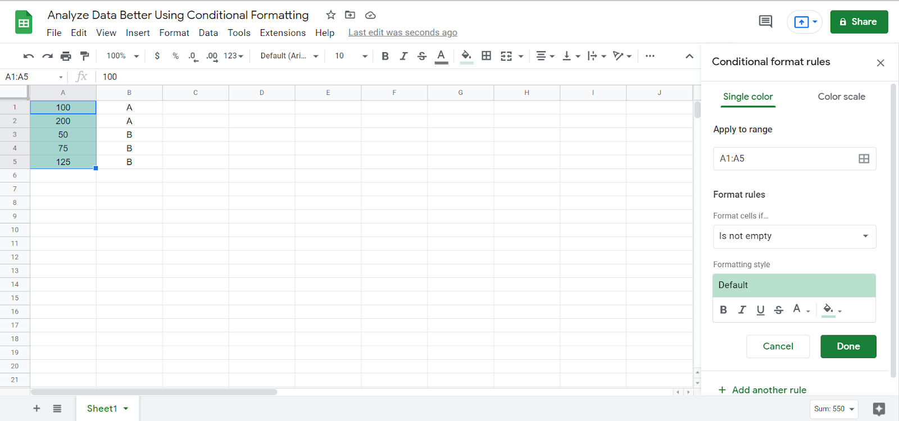Toggle strikethrough in main toolbar
This screenshot has width=899, height=421.
coord(422,56)
